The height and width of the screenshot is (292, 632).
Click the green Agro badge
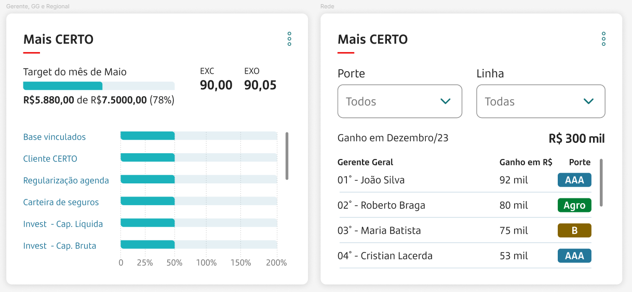pyautogui.click(x=574, y=205)
